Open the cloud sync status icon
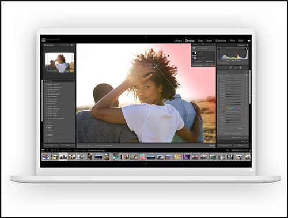288x218 pixels. (249, 40)
